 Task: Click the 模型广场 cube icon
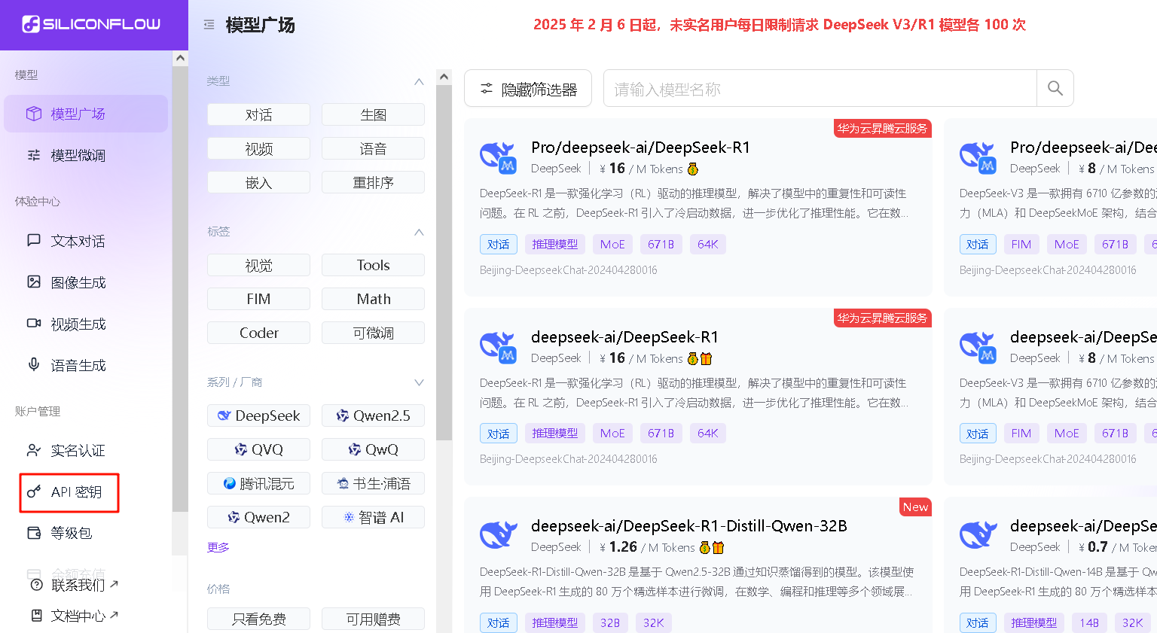point(34,114)
